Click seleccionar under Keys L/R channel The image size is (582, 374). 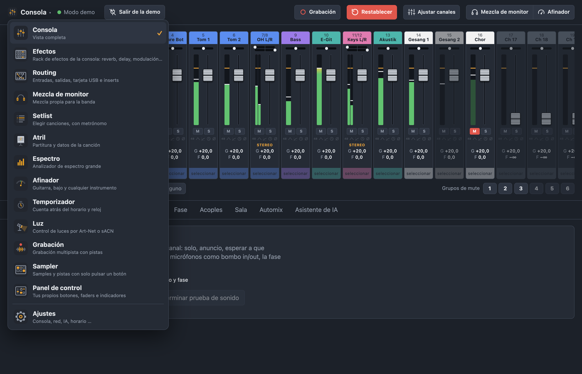coord(357,173)
